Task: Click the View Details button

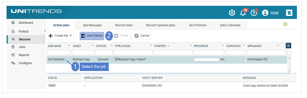Action: pos(92,36)
